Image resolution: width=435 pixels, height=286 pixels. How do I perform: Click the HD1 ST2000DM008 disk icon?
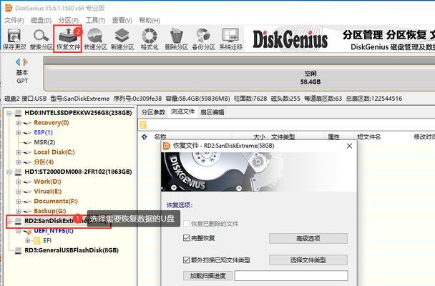(19, 172)
